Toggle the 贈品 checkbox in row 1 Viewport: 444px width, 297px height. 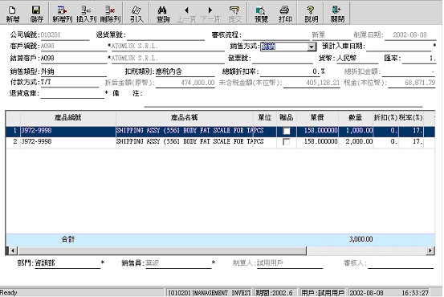click(287, 131)
